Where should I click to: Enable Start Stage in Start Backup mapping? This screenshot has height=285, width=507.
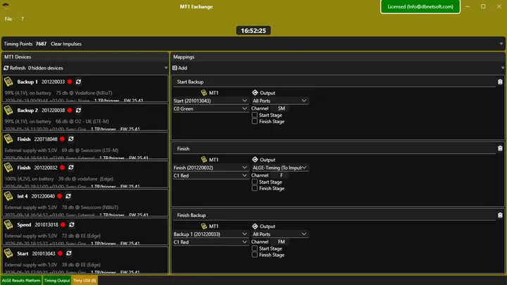point(255,115)
